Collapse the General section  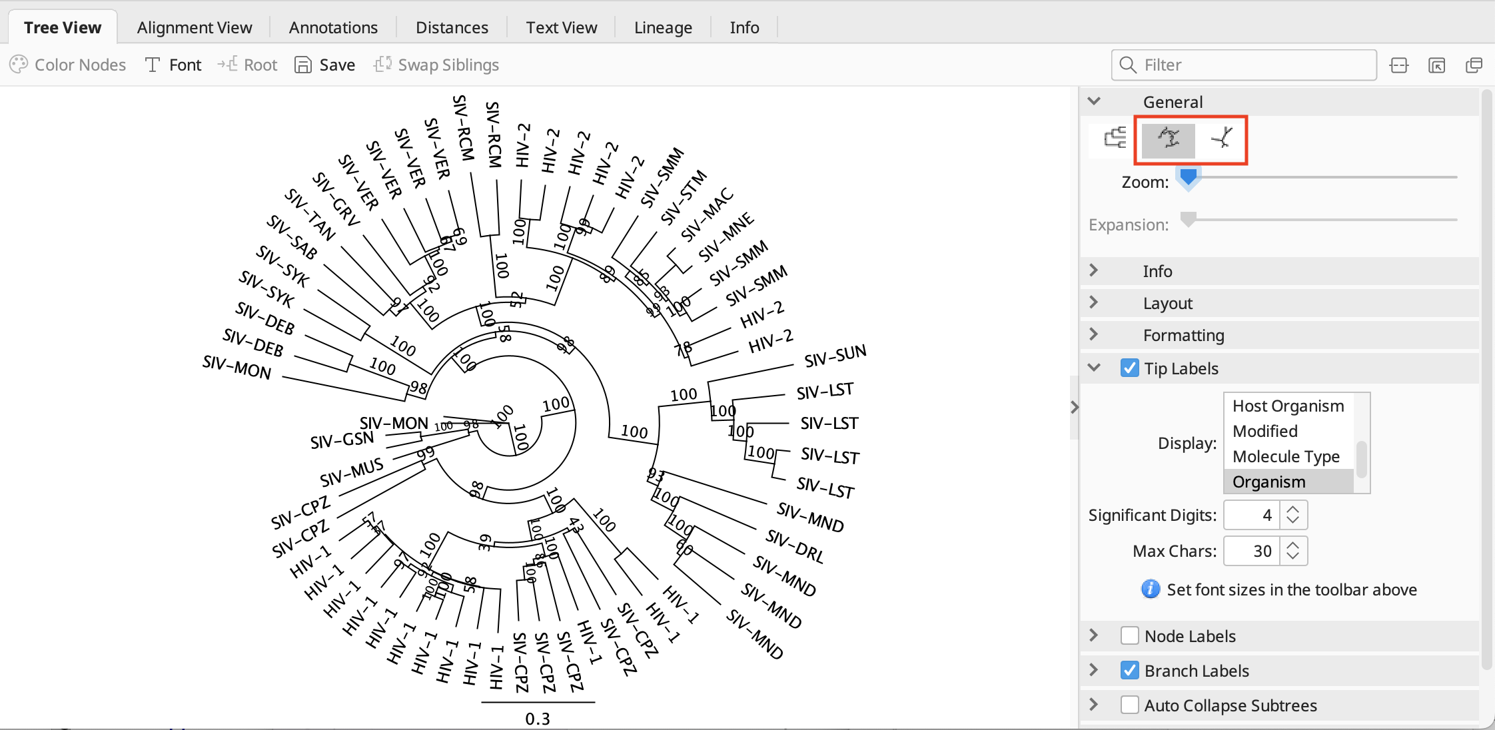(1094, 102)
